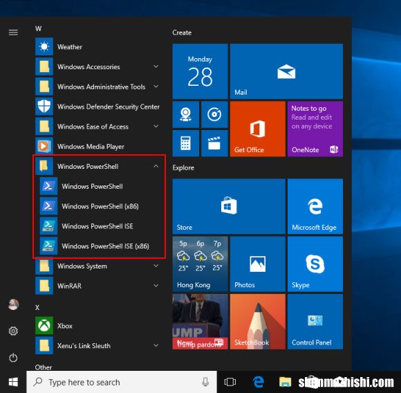Click the Explore tile group title

tap(183, 167)
